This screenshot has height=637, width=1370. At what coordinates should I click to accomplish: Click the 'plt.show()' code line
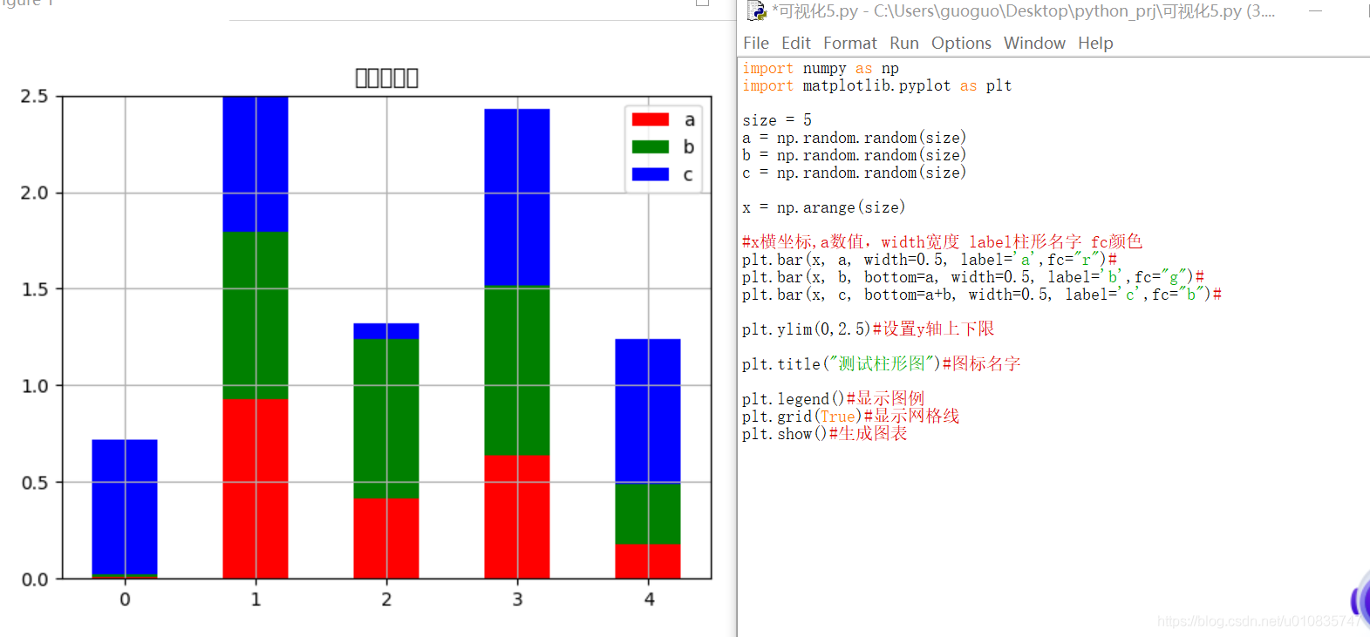click(825, 434)
